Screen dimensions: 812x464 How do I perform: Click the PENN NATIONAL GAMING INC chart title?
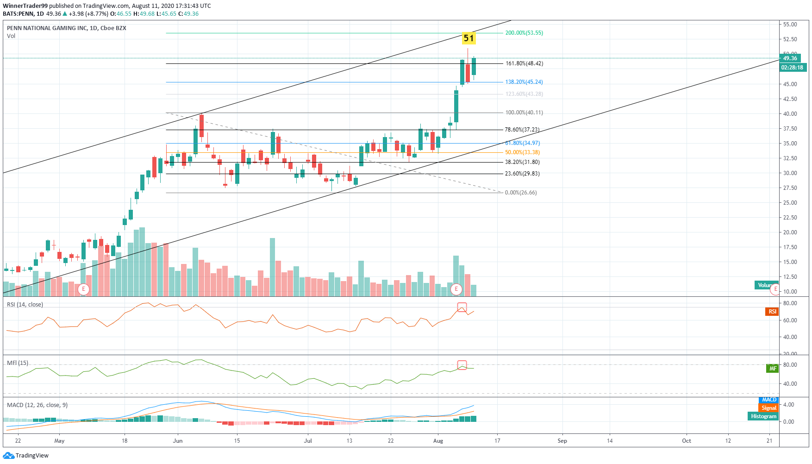point(66,28)
